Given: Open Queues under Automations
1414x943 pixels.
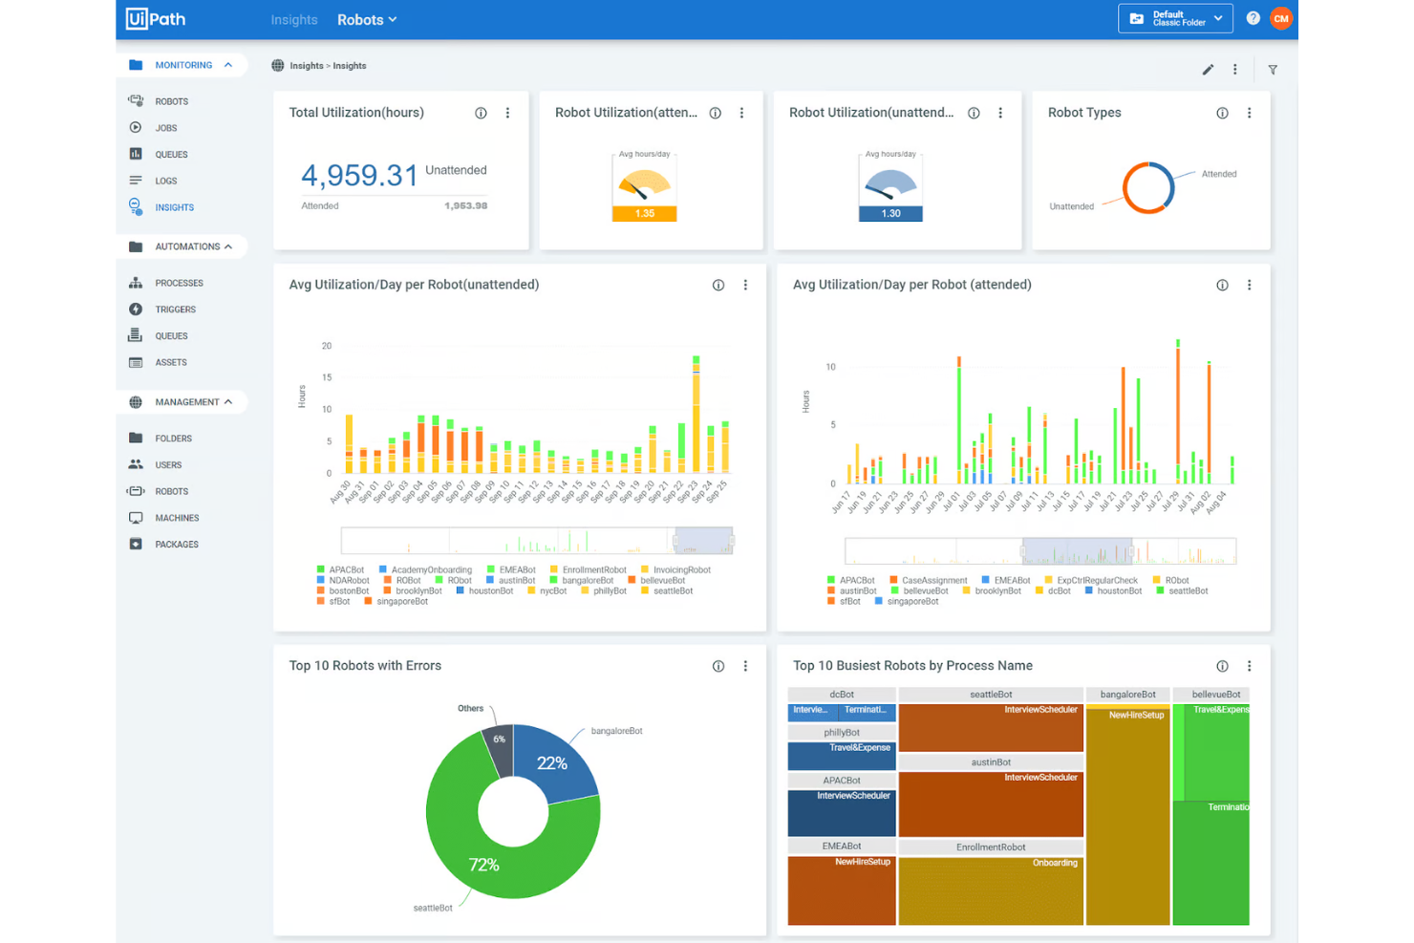Looking at the screenshot, I should (171, 336).
